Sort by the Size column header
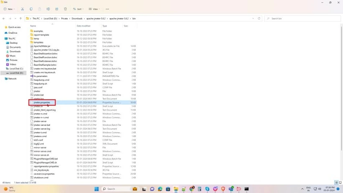This screenshot has height=193, width=343. click(126, 26)
